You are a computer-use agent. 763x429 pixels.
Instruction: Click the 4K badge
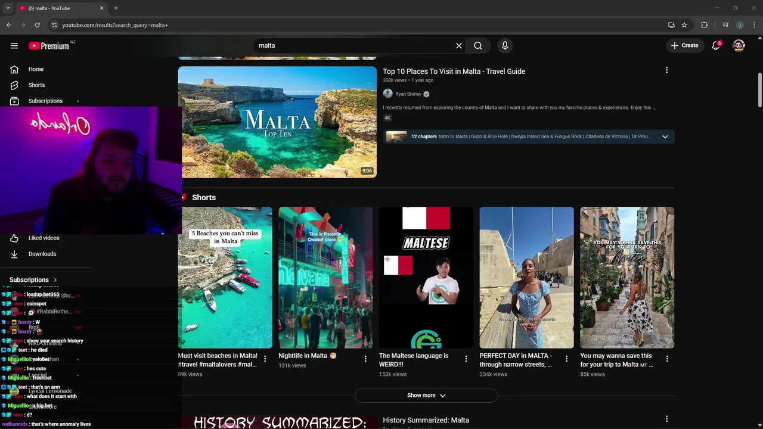(x=387, y=118)
